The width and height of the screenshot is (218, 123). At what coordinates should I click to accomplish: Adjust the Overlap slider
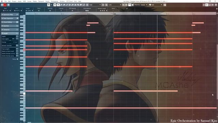tap(10, 44)
